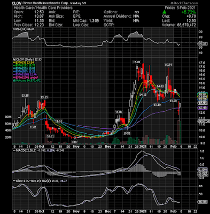The width and height of the screenshot is (210, 214).
Task: Click the Last value 12.93 in the header
Action: coord(192,21)
